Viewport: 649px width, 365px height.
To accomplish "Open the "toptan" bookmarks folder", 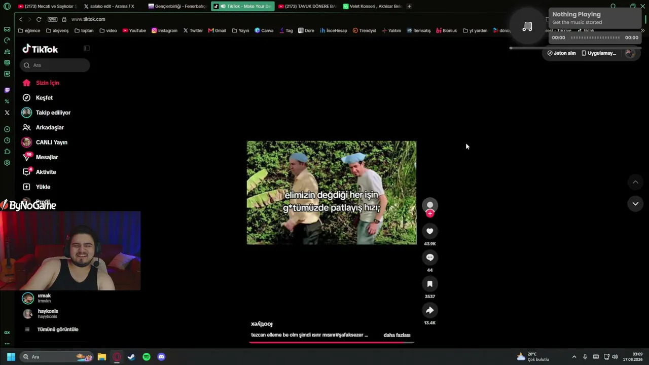I will 84,30.
